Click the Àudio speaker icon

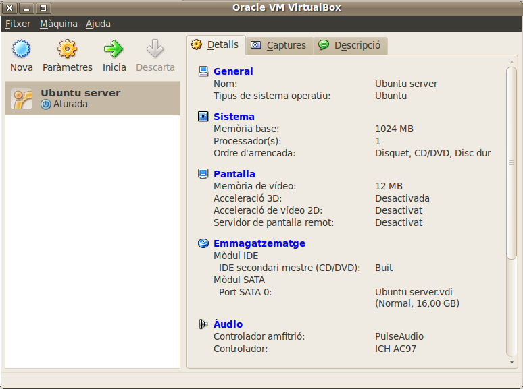coord(203,324)
